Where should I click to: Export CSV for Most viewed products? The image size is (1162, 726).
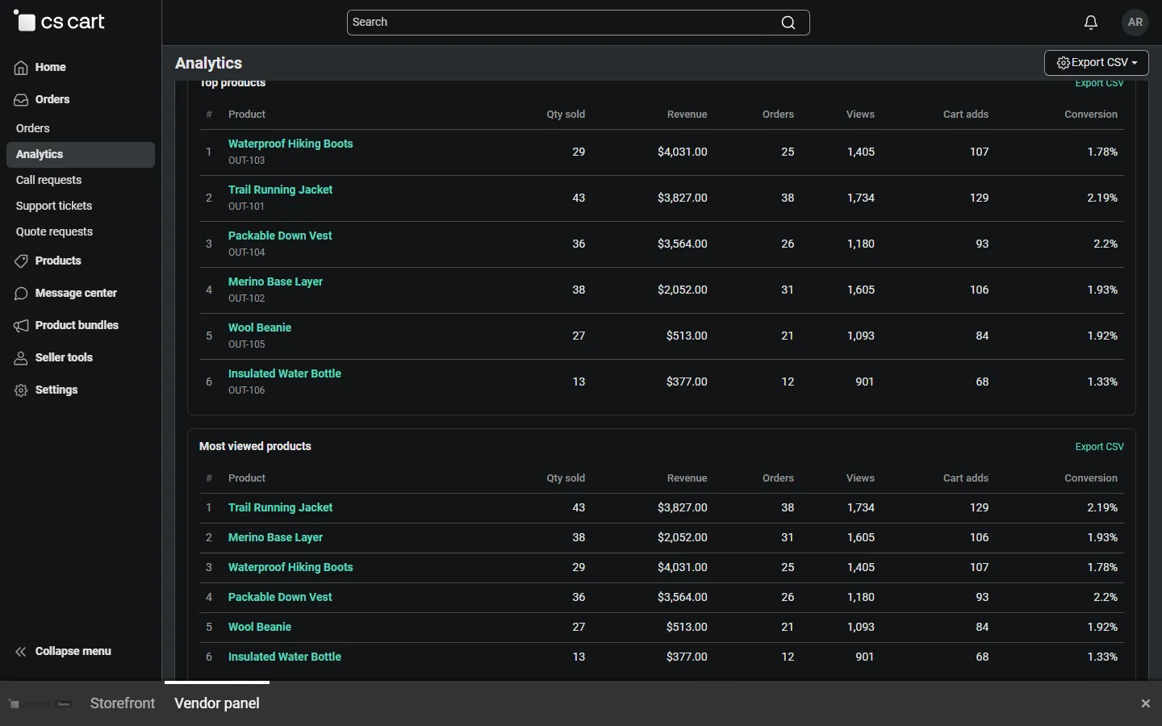(1099, 447)
